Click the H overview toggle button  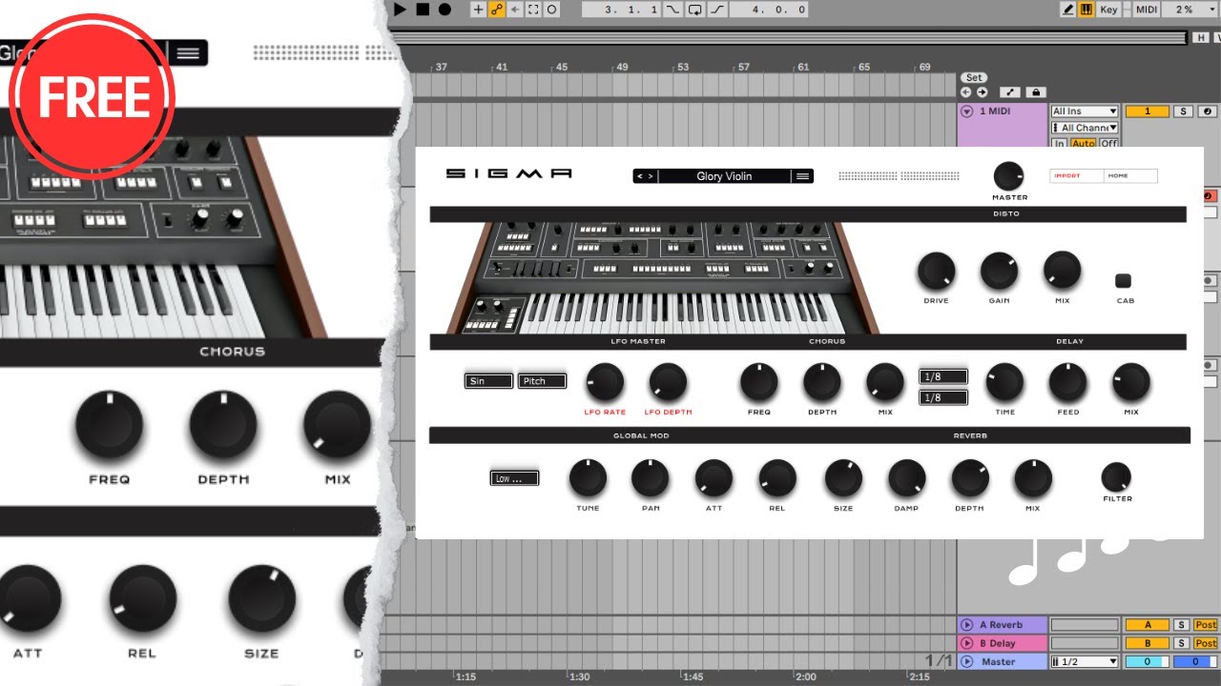[1201, 37]
